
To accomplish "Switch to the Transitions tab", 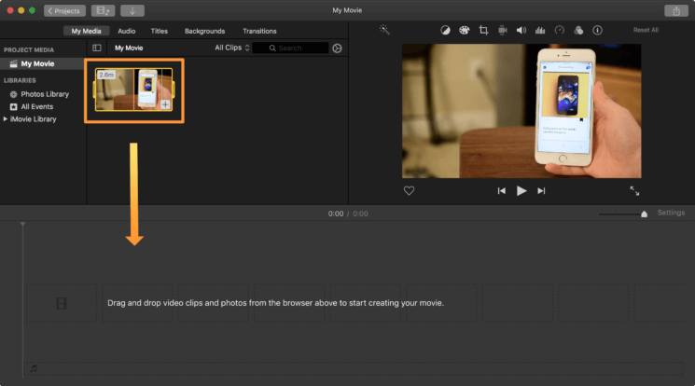I will tap(259, 31).
